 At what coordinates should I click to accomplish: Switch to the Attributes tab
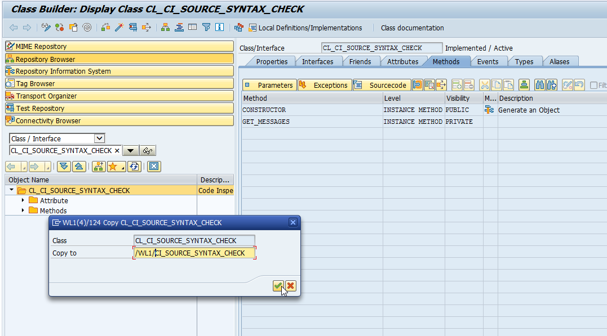(x=402, y=61)
